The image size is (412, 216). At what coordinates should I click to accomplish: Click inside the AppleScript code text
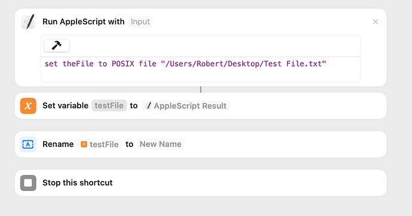(185, 64)
